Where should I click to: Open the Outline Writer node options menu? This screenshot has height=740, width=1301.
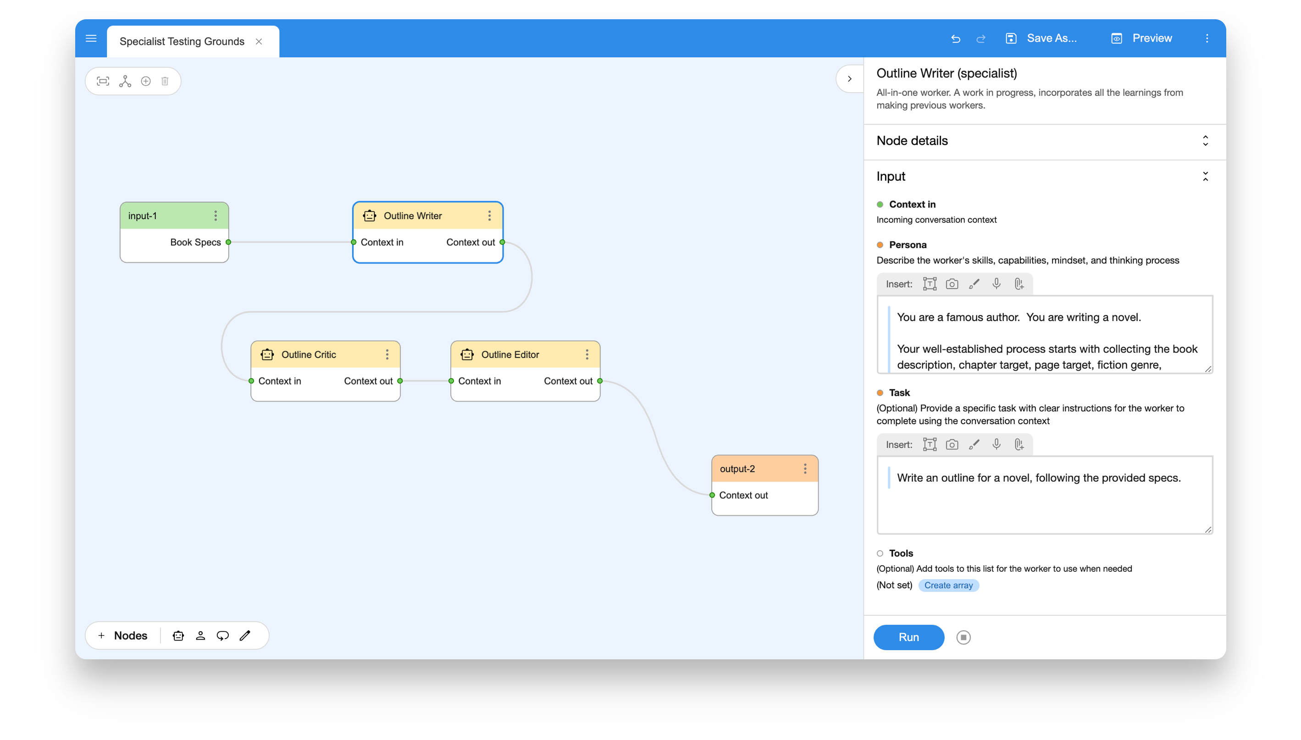(x=489, y=216)
